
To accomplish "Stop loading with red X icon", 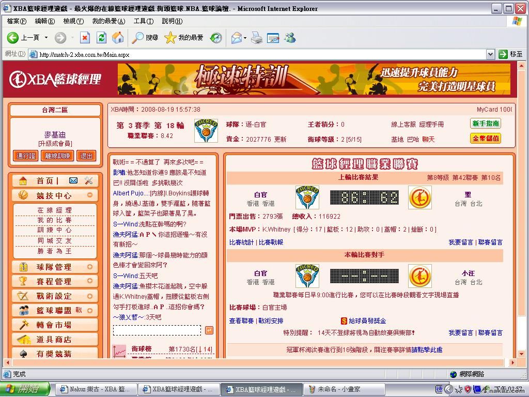I will (85, 37).
